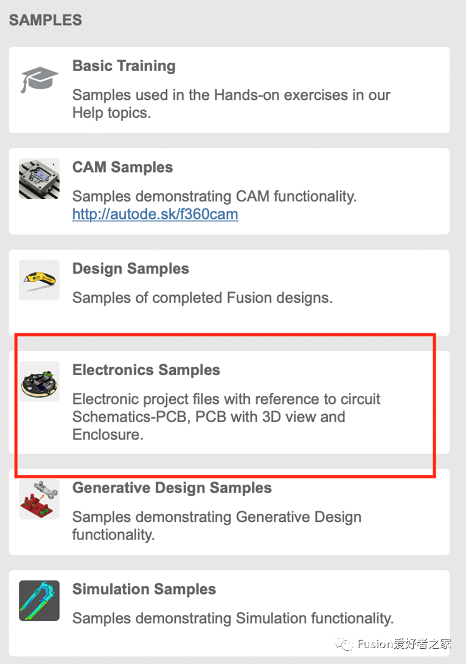The image size is (466, 664).
Task: Click the Generative Design Samples description text
Action: [x=217, y=526]
